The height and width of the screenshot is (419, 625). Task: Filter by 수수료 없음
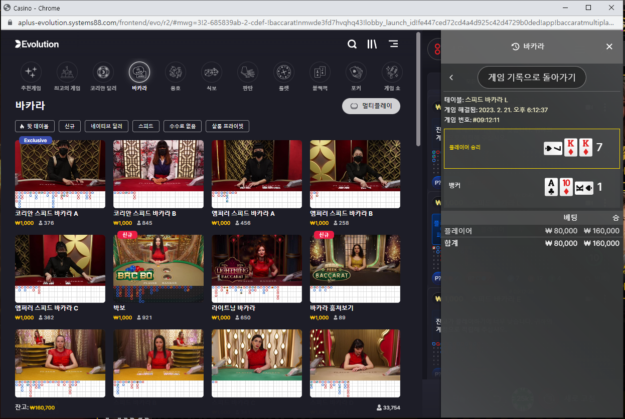[183, 126]
